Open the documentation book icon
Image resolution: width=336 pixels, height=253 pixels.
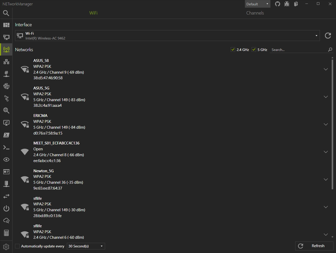tap(296, 4)
